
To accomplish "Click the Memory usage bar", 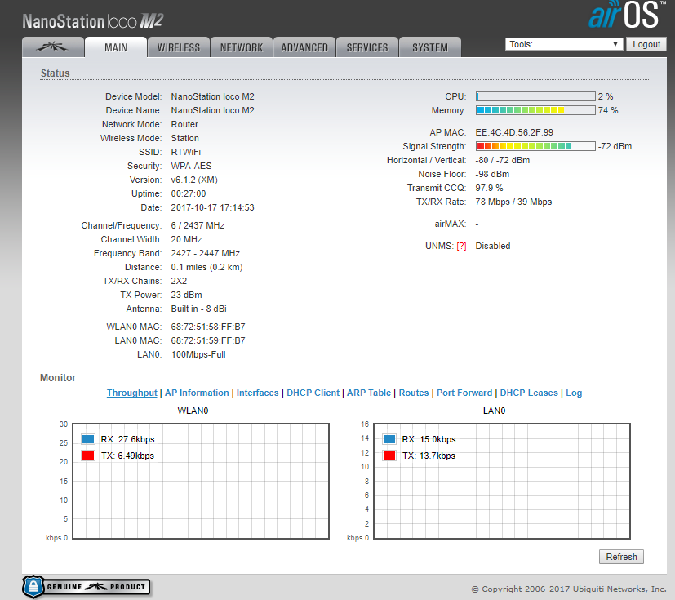I will [x=535, y=110].
